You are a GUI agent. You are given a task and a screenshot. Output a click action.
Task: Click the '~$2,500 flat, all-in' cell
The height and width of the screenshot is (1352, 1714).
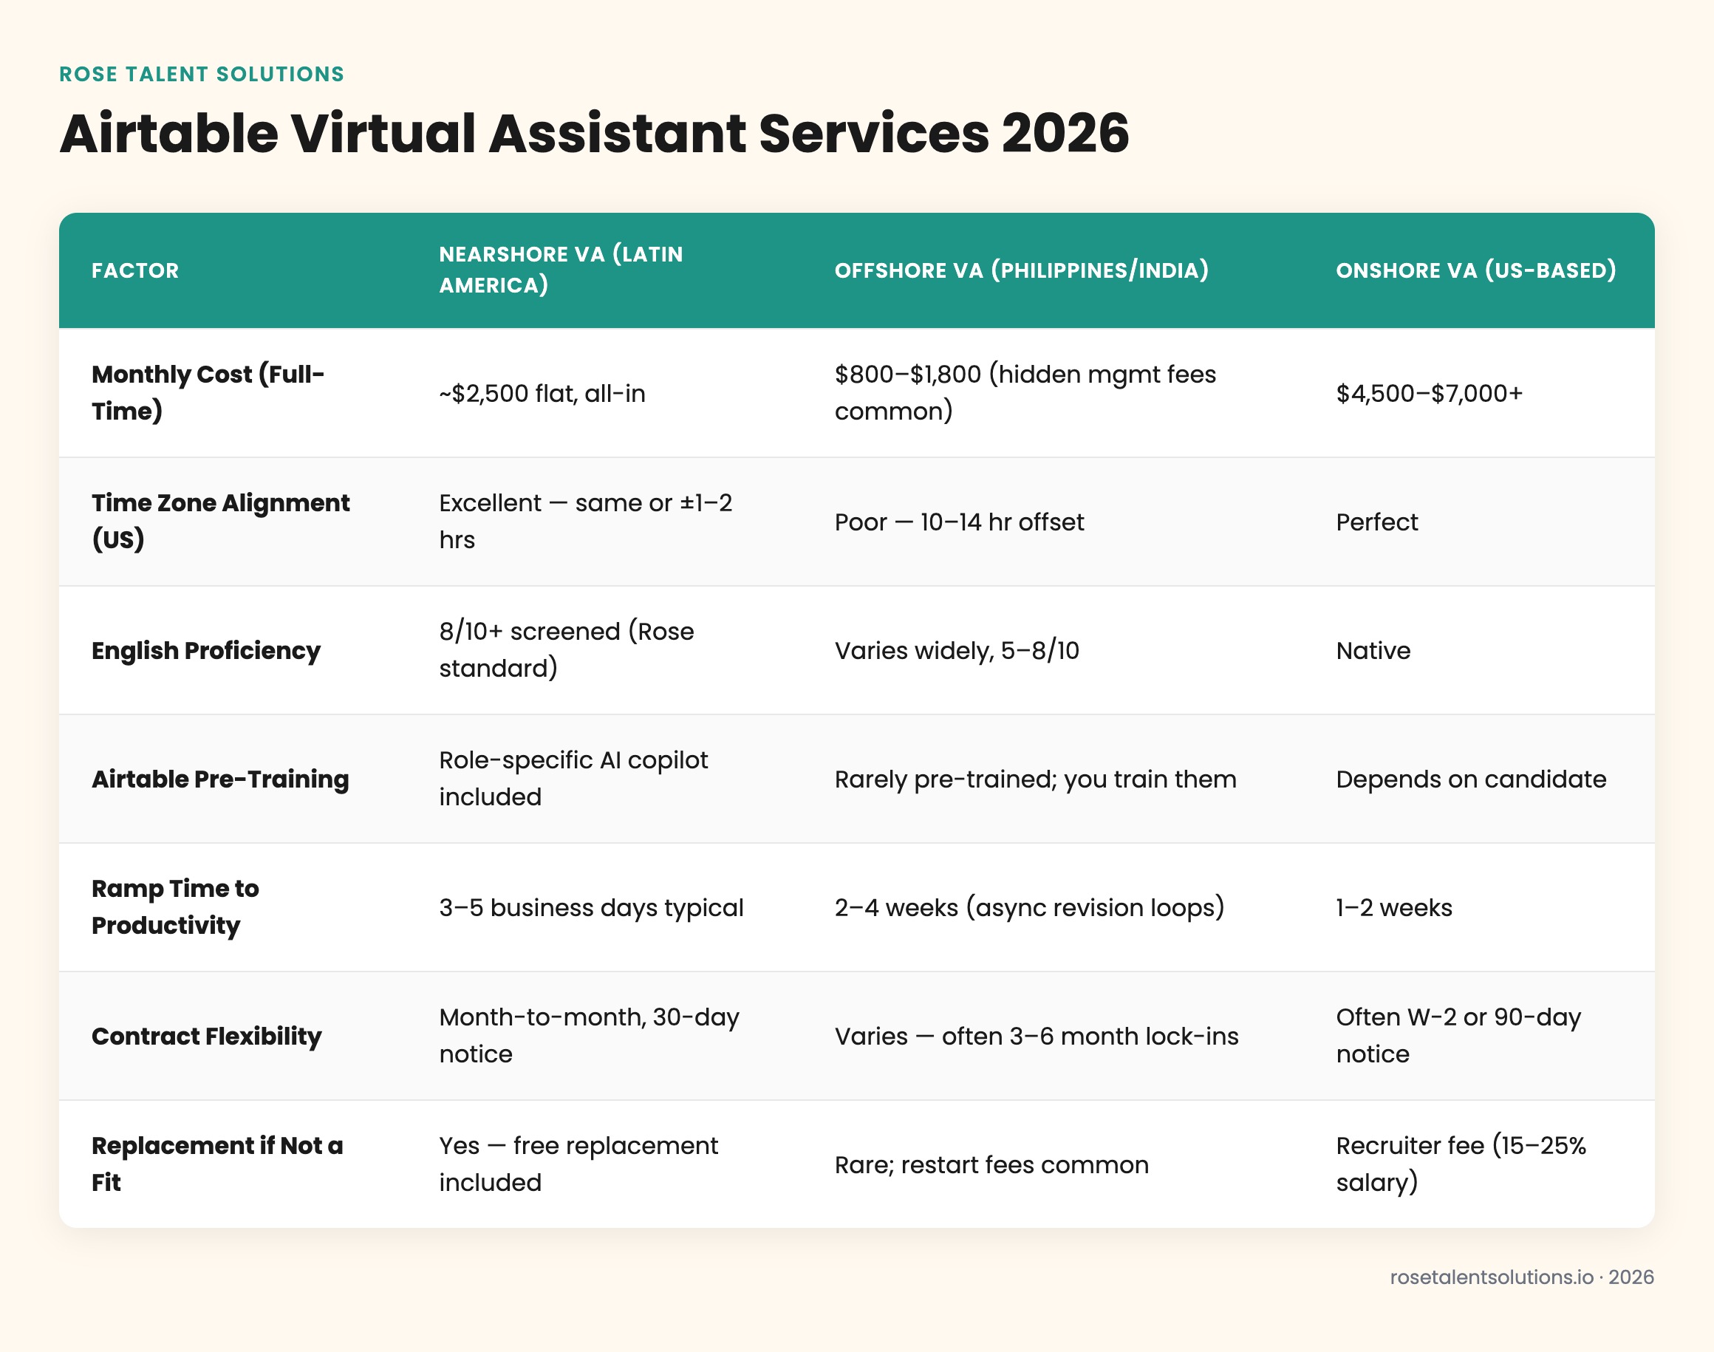tap(542, 393)
